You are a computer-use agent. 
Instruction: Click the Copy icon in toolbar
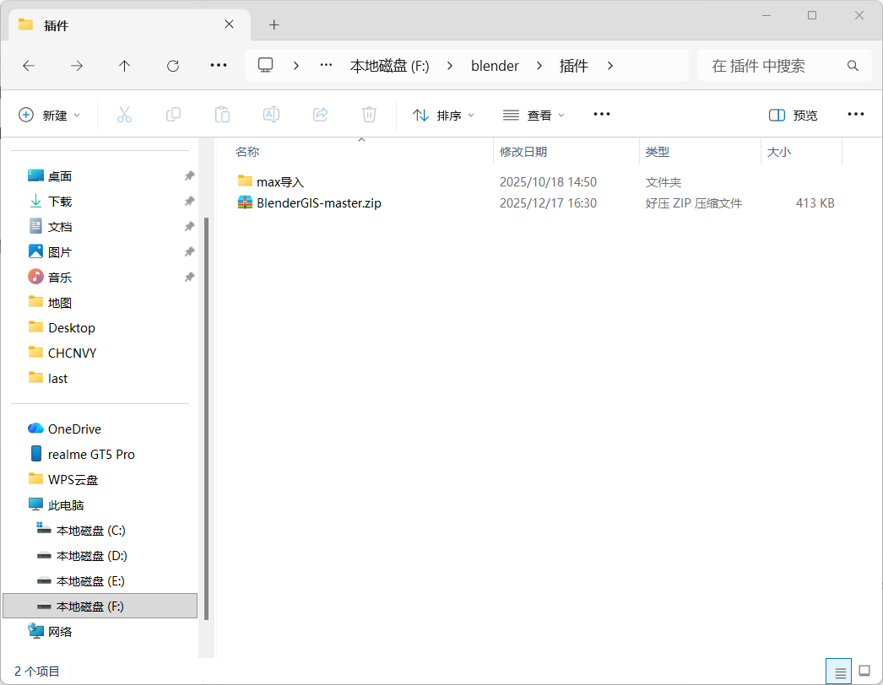[x=173, y=115]
